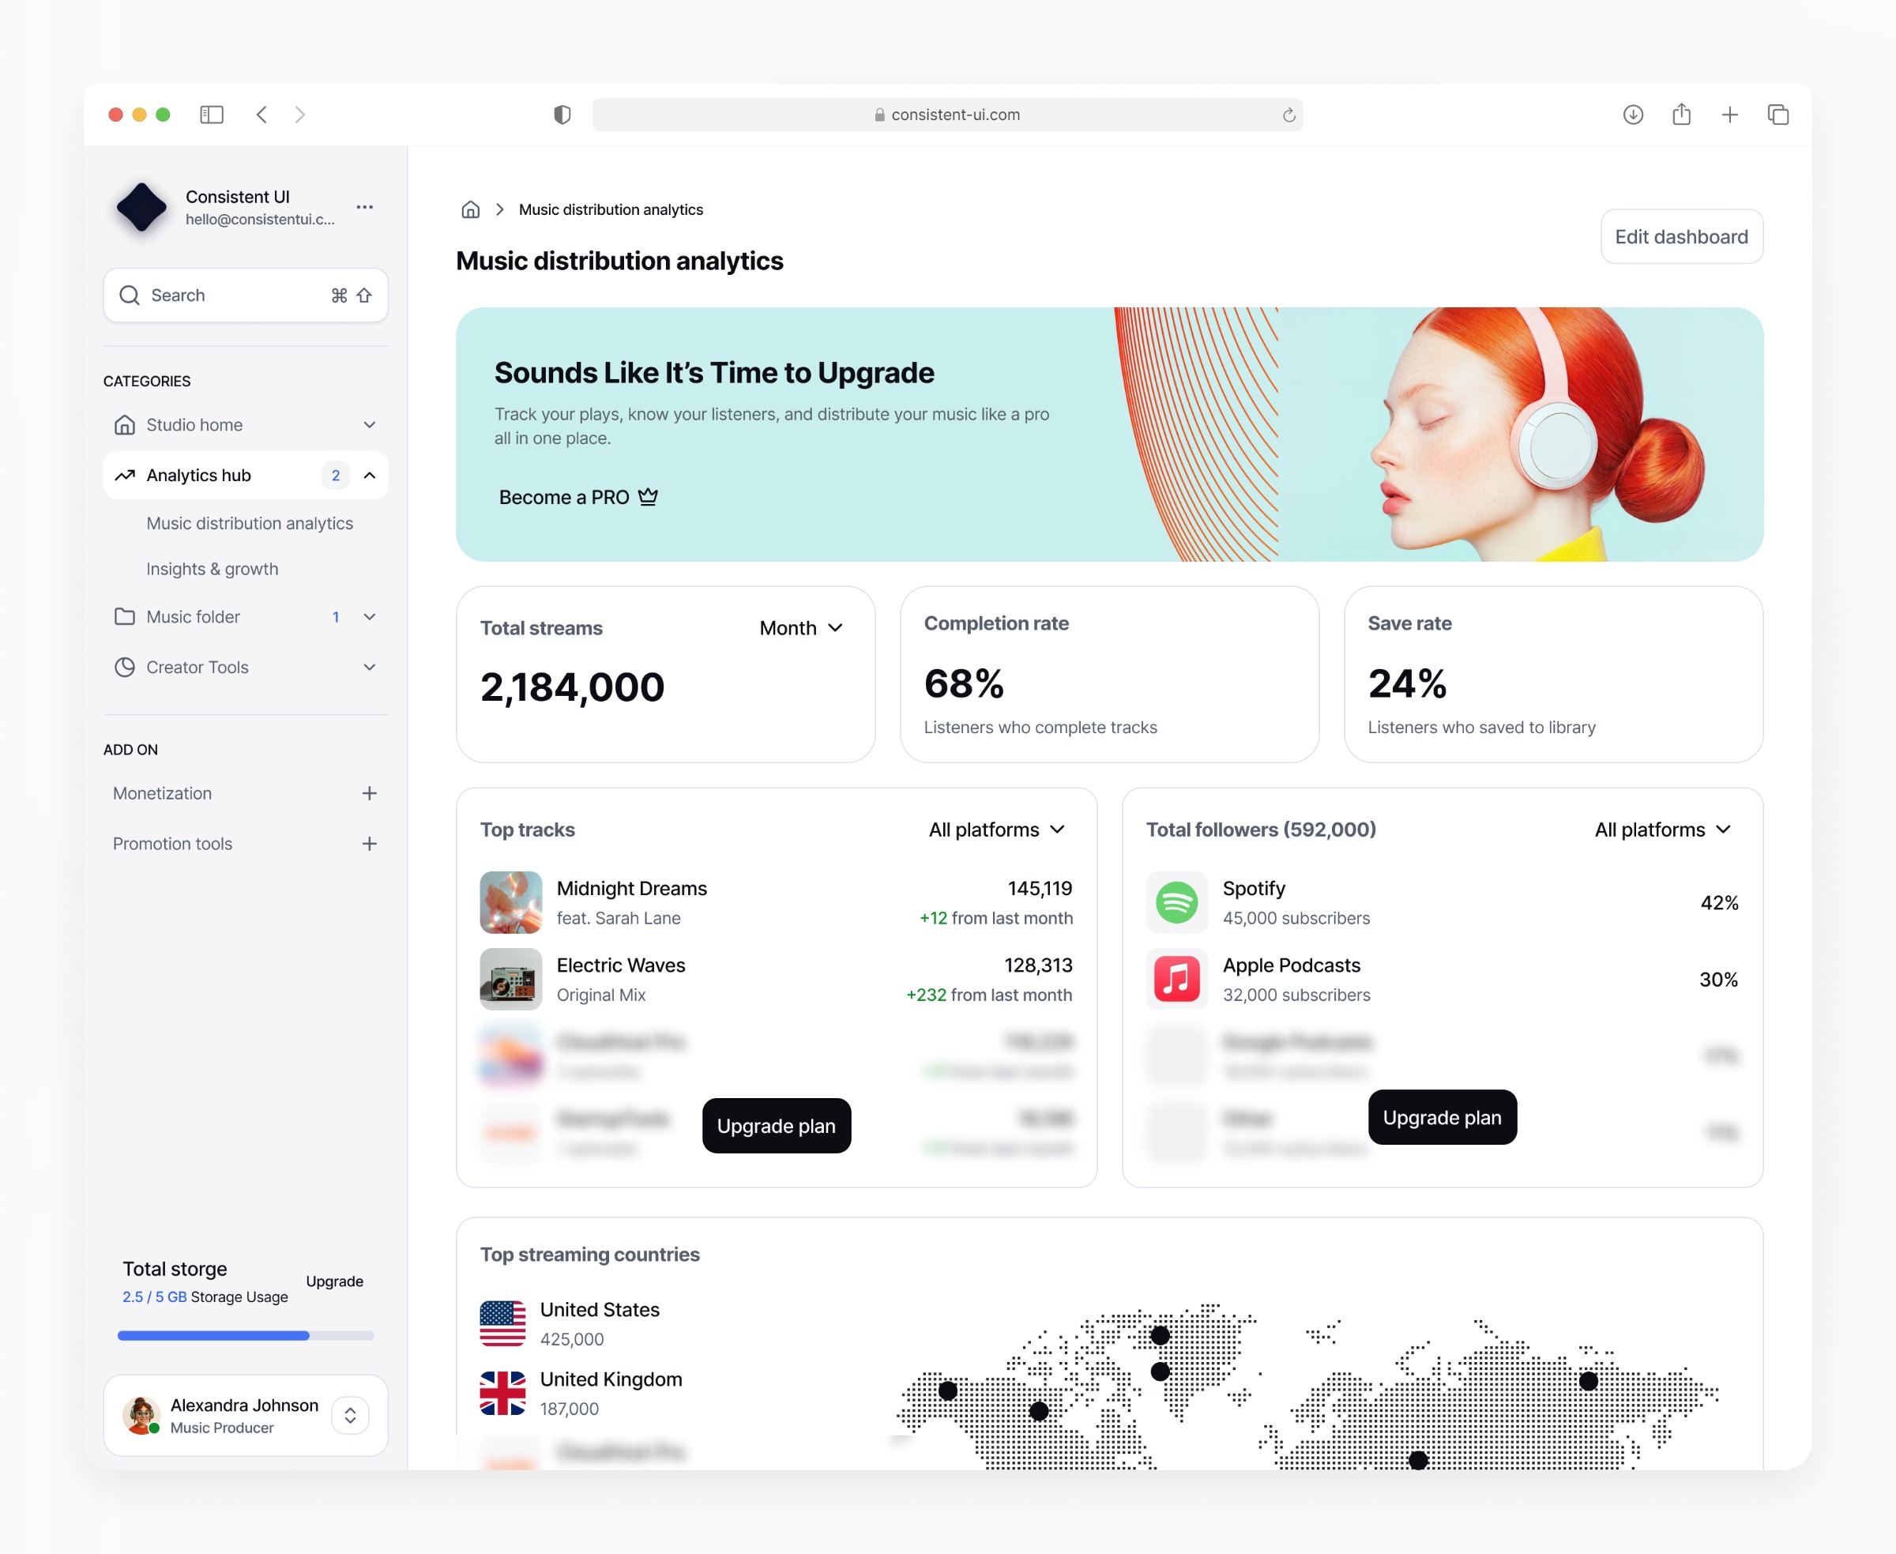Open the browser downloads icon

[x=1633, y=115]
